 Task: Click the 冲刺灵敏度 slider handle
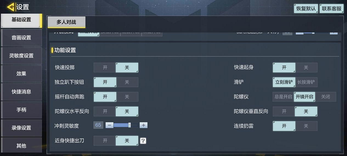129,125
